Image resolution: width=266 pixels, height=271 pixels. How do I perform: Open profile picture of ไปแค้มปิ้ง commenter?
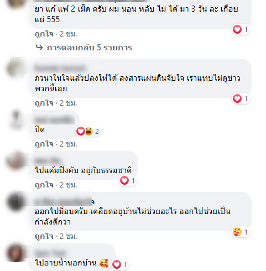(x=15, y=161)
